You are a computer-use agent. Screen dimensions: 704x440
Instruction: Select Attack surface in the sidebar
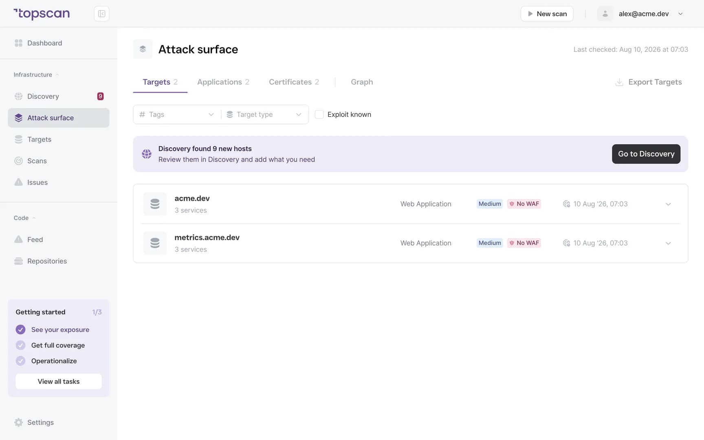(59, 118)
